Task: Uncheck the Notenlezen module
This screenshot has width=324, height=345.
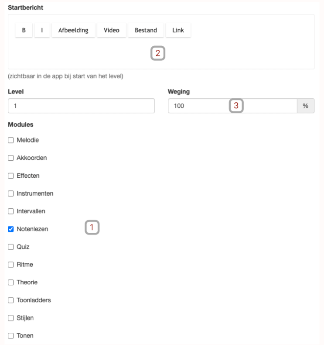Action: coord(11,229)
